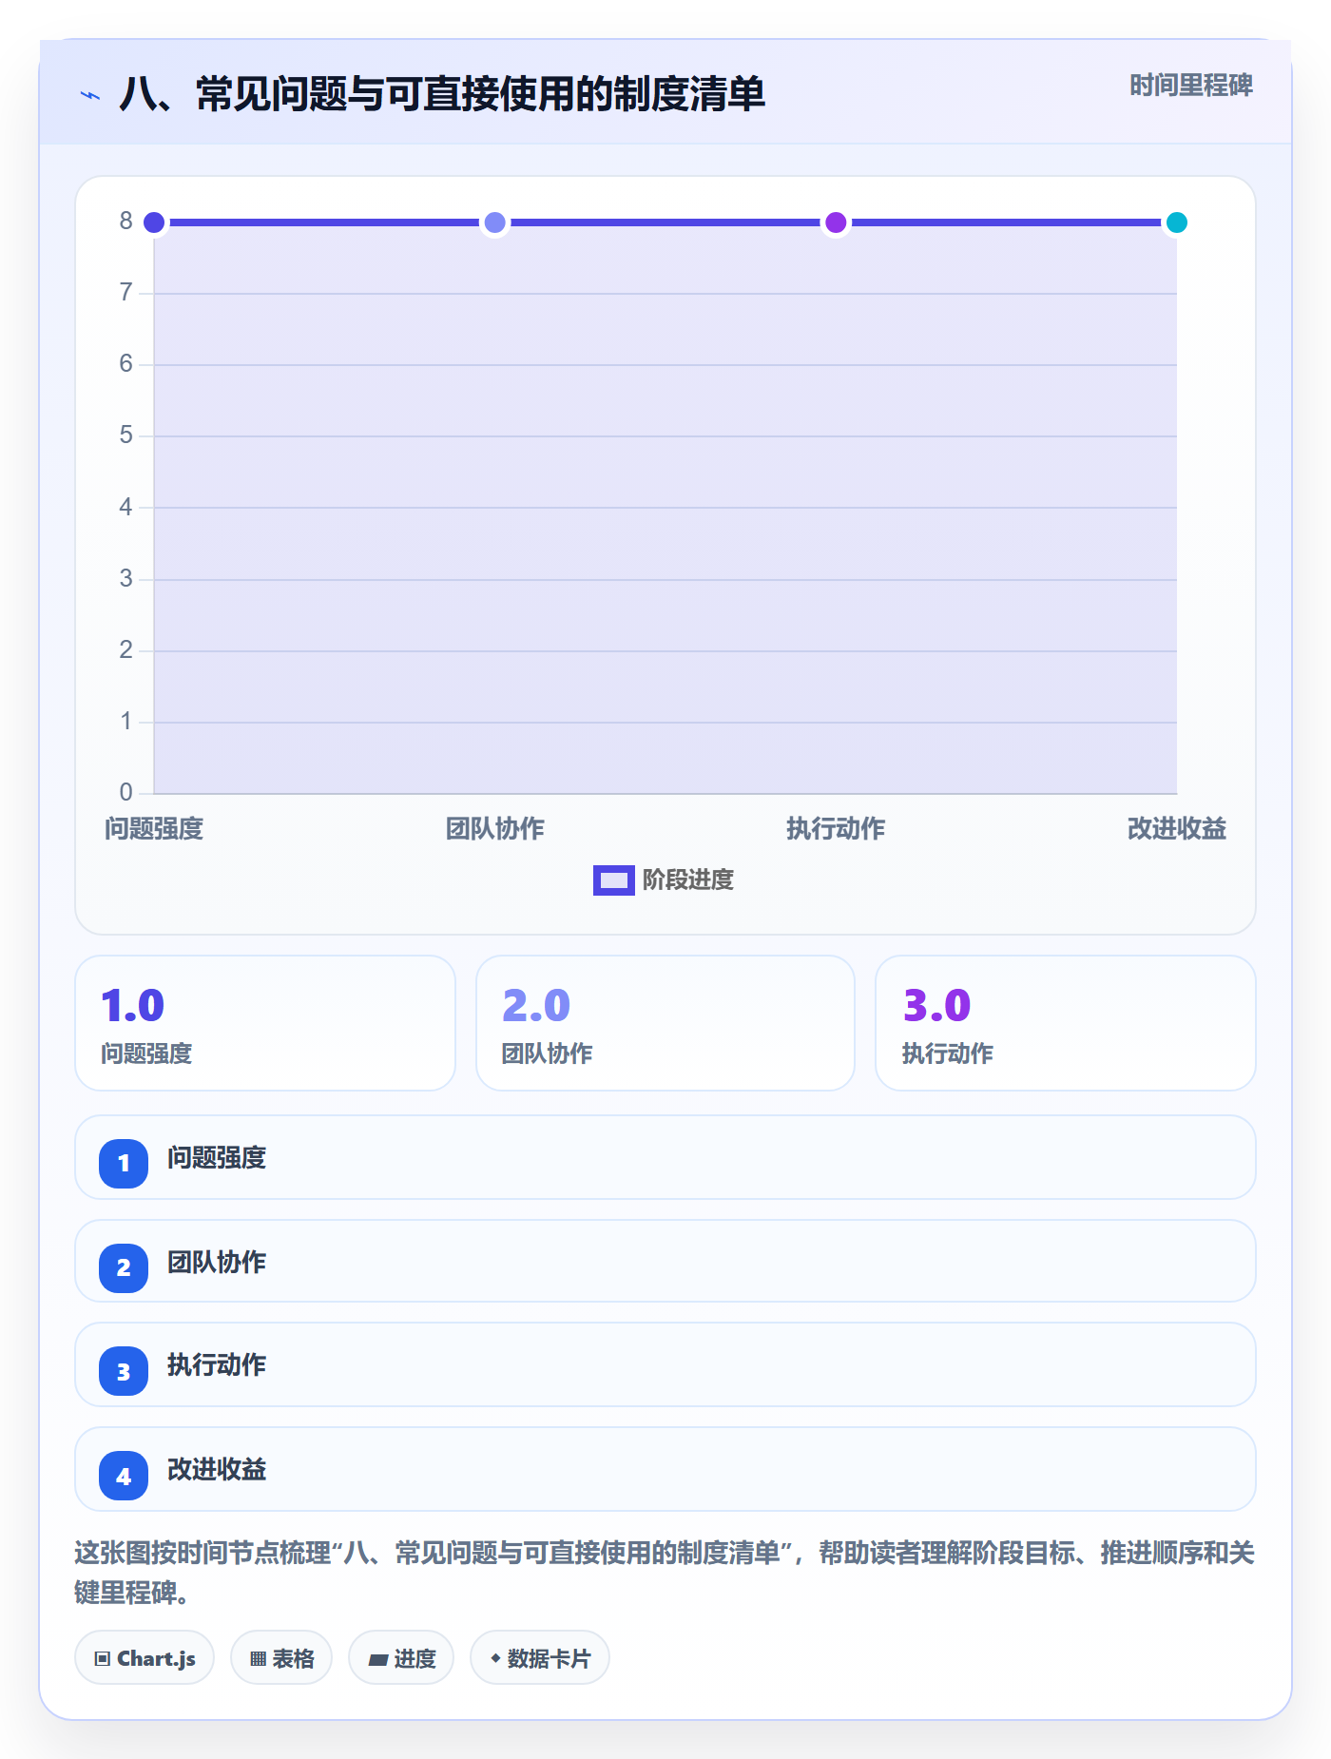Click the number 1 badge for 问题强度
The width and height of the screenshot is (1331, 1759).
[124, 1163]
